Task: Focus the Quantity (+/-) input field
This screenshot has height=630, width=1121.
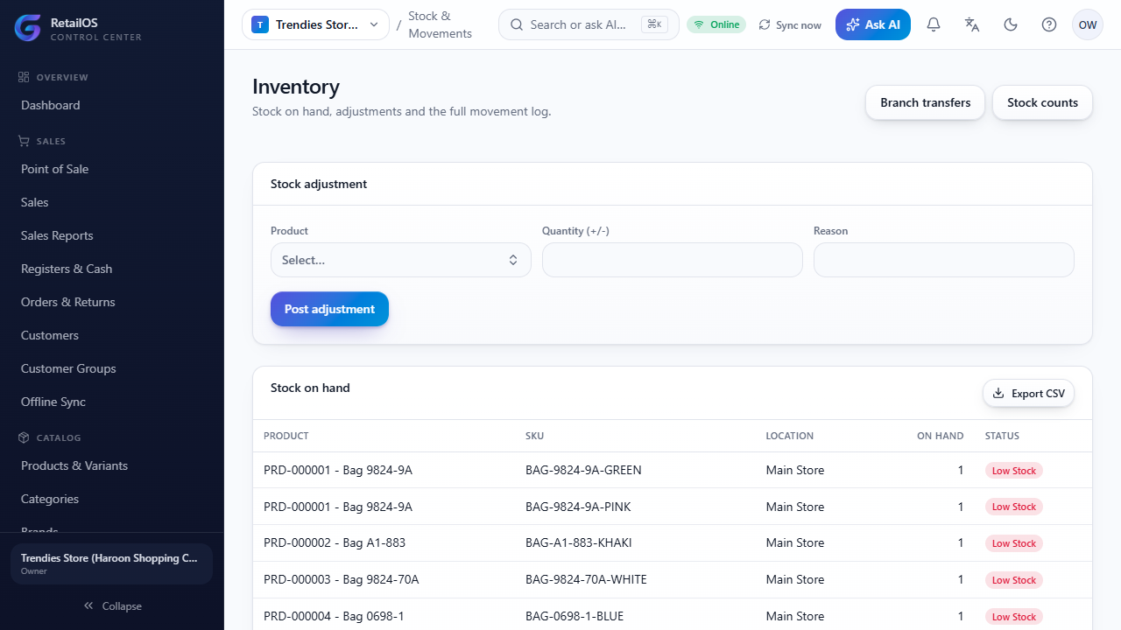Action: coord(673,260)
